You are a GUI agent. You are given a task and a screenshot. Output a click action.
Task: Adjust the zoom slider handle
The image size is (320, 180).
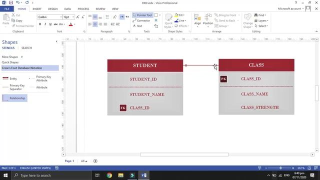click(x=281, y=168)
